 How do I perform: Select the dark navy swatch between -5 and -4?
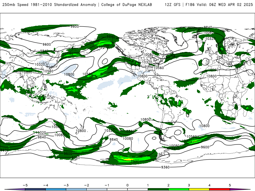point(35,189)
